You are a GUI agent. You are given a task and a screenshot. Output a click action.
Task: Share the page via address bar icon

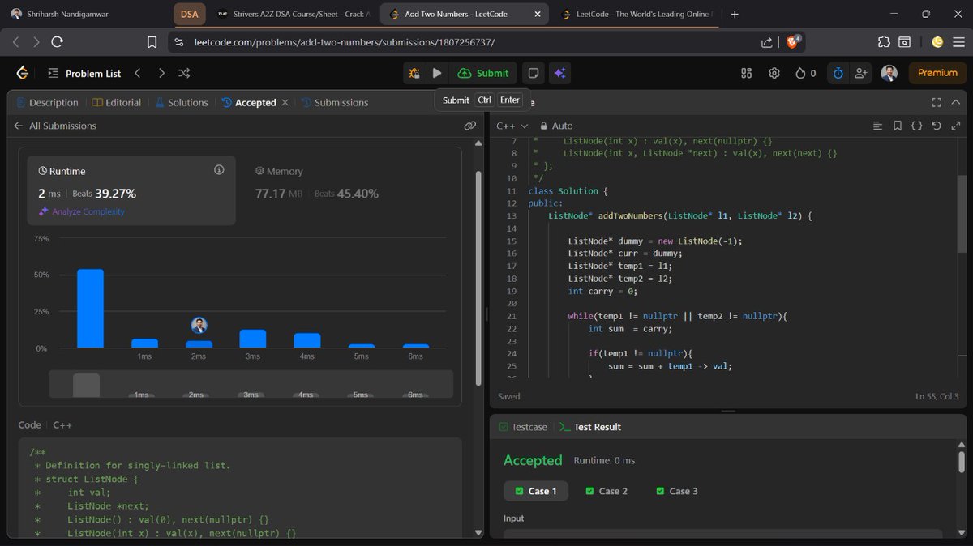coord(766,42)
